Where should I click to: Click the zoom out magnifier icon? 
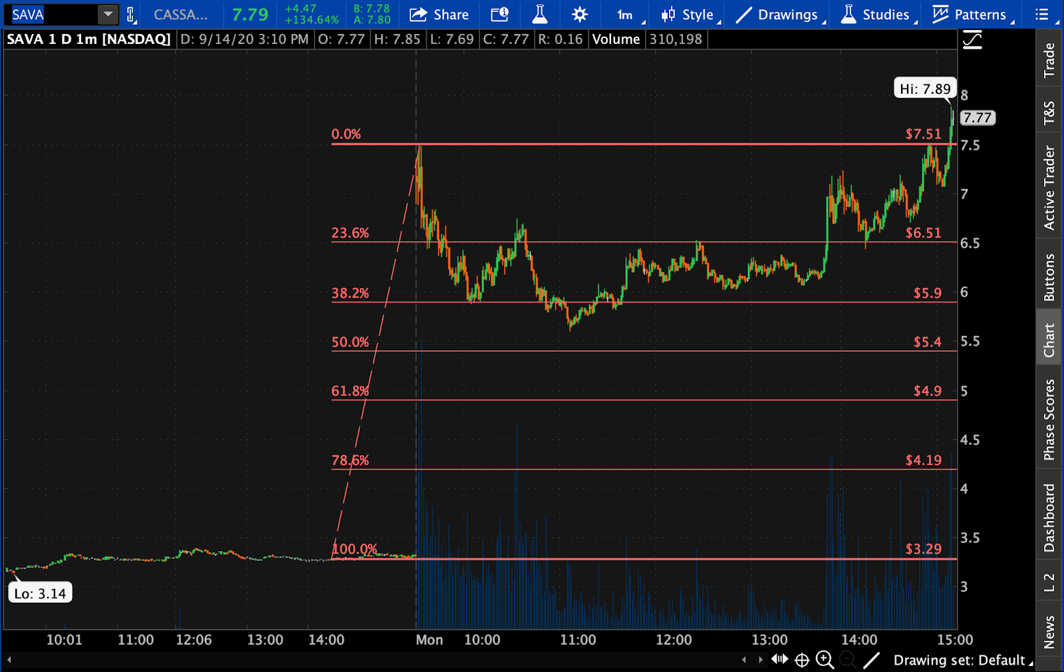point(847,660)
